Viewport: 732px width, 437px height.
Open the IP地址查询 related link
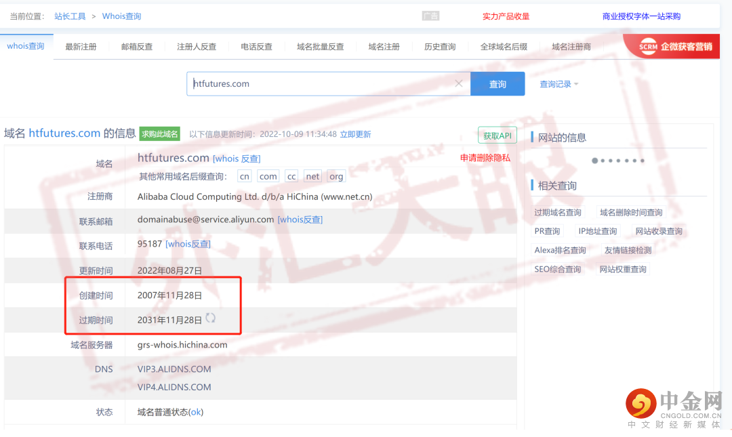598,231
